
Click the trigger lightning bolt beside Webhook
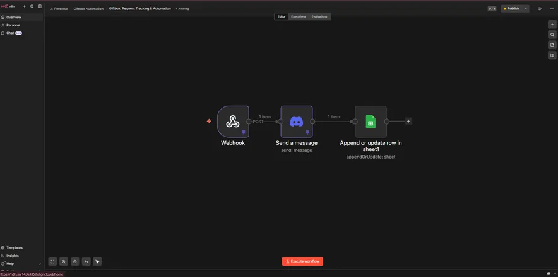pos(209,122)
